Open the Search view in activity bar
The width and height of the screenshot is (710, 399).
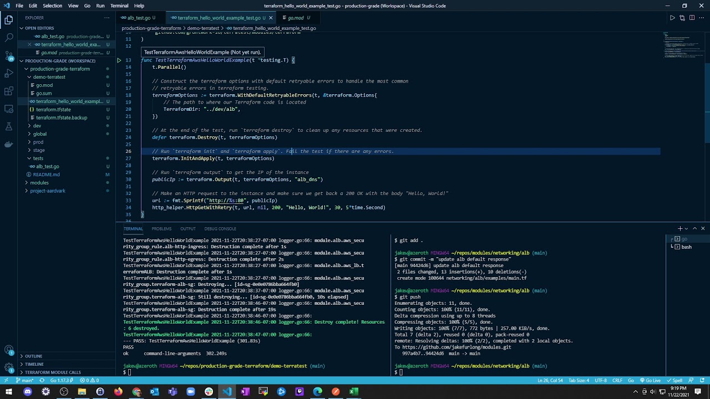tap(9, 38)
